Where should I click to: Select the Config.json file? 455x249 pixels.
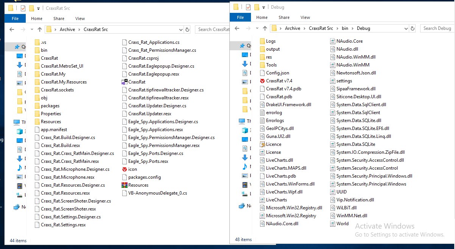coord(277,73)
